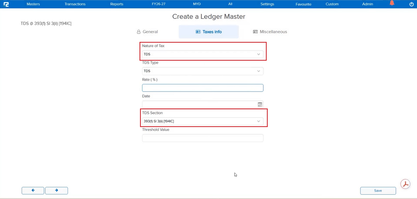This screenshot has width=417, height=199.
Task: Open the calendar date picker icon
Action: tap(260, 104)
